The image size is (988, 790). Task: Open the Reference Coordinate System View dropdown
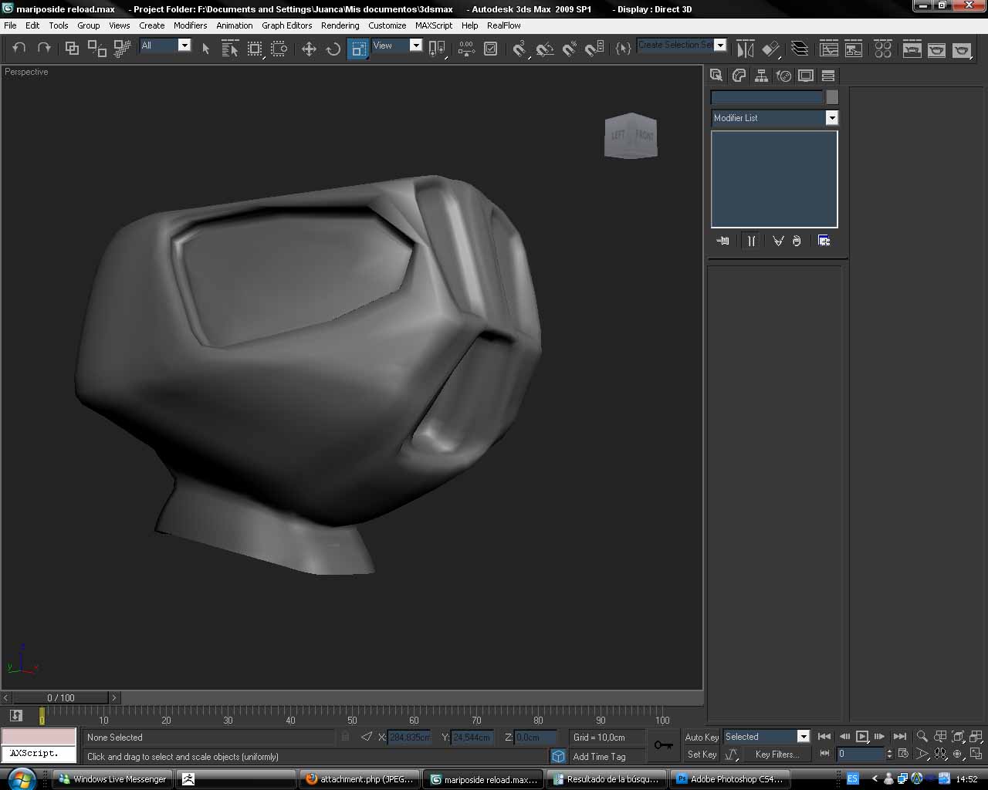[x=397, y=46]
